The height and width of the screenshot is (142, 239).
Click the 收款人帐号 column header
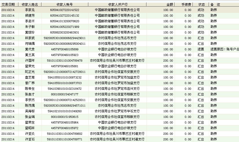pos(65,4)
